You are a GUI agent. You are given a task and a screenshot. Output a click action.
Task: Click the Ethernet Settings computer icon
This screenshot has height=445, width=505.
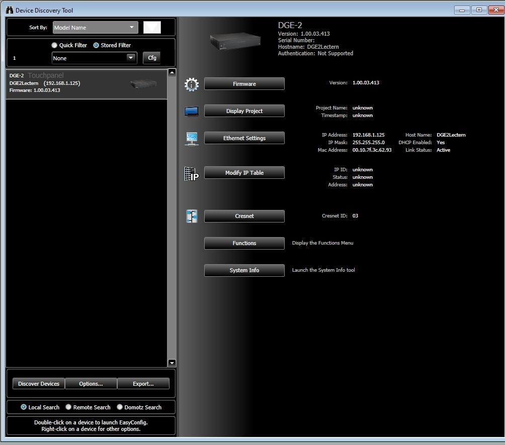(x=192, y=139)
